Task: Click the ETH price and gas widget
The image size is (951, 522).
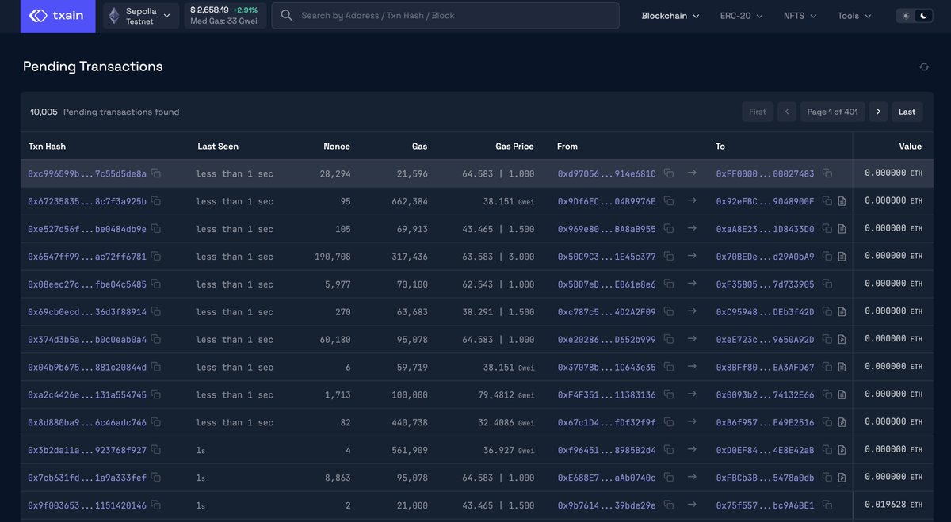Action: click(224, 16)
